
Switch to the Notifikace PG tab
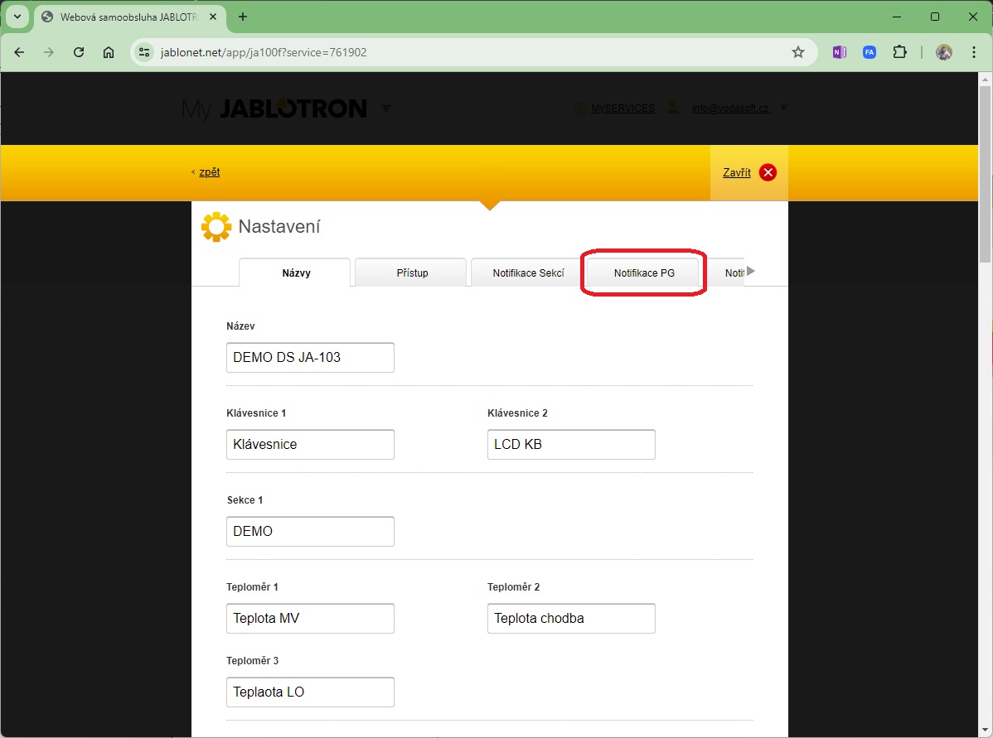tap(644, 273)
